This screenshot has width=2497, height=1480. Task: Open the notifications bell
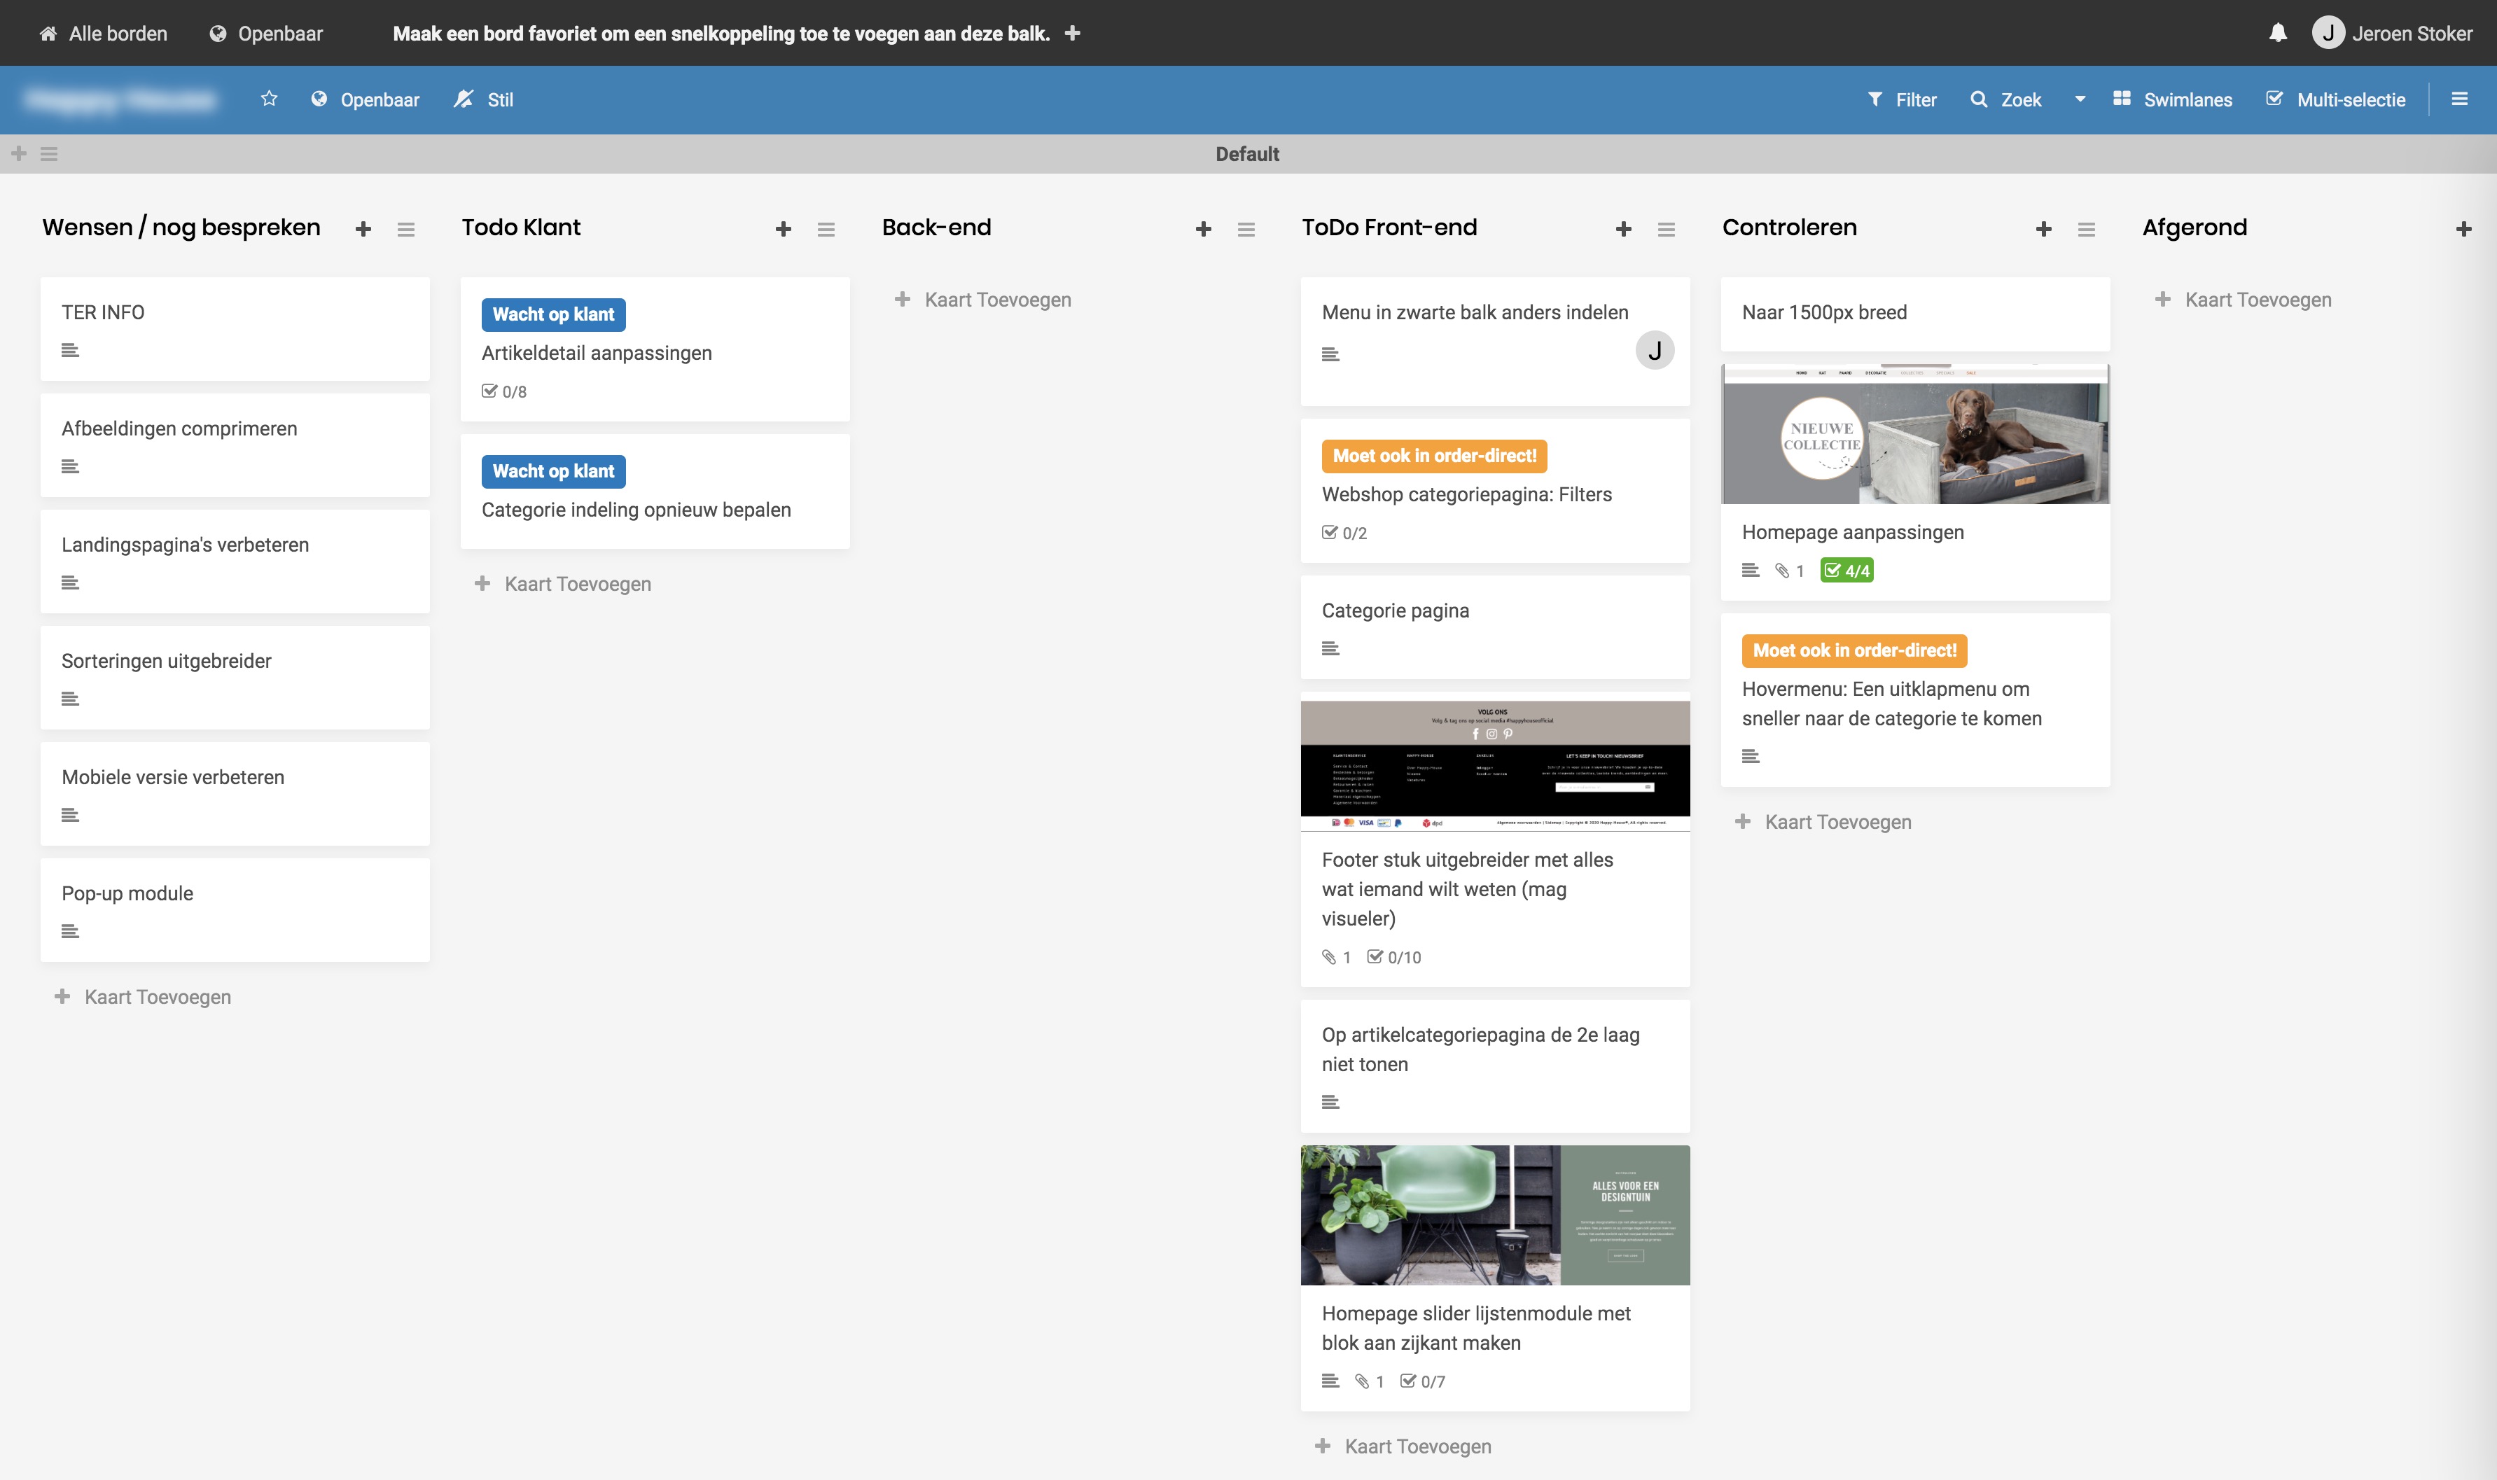(2278, 33)
